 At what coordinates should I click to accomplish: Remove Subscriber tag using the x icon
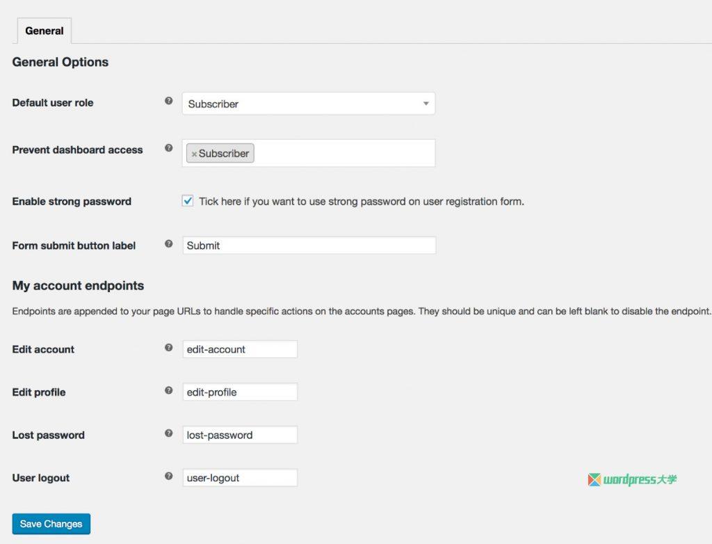194,154
